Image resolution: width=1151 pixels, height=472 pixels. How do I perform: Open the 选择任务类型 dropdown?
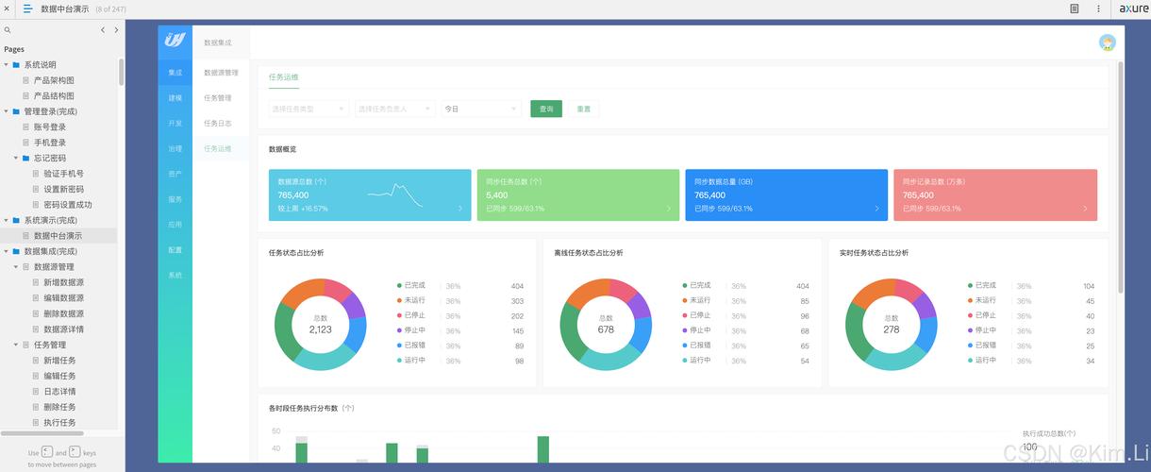coord(309,109)
